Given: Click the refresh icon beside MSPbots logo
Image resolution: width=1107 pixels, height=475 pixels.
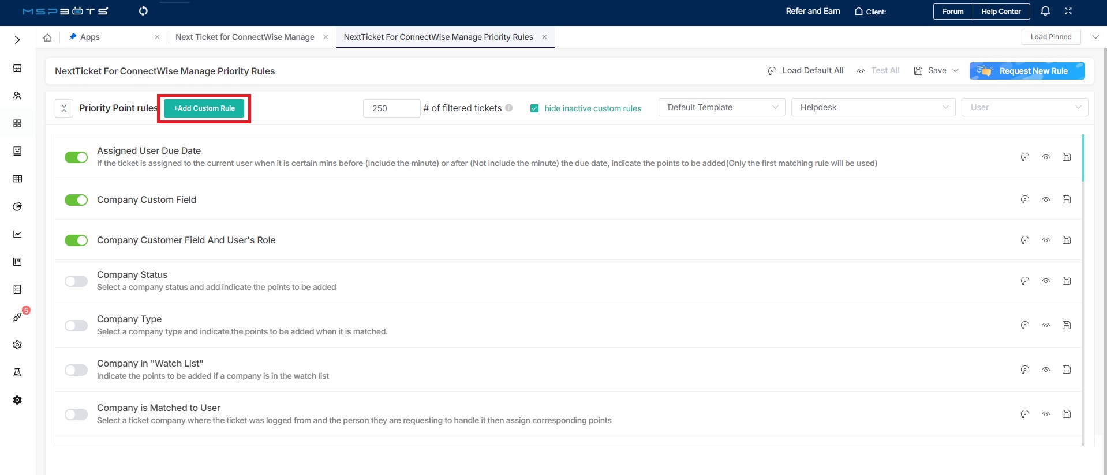Looking at the screenshot, I should tap(143, 11).
